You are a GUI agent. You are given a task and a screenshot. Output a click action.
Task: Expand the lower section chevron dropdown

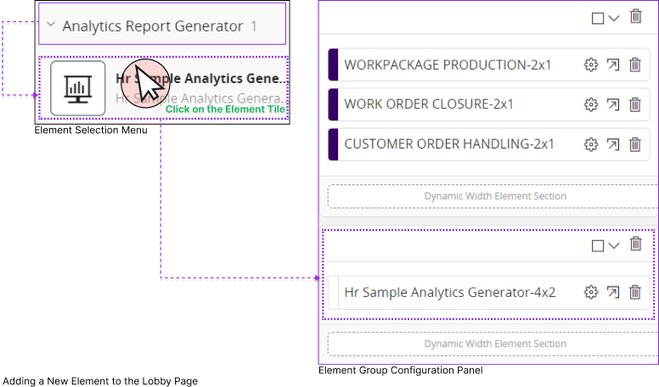[x=614, y=246]
